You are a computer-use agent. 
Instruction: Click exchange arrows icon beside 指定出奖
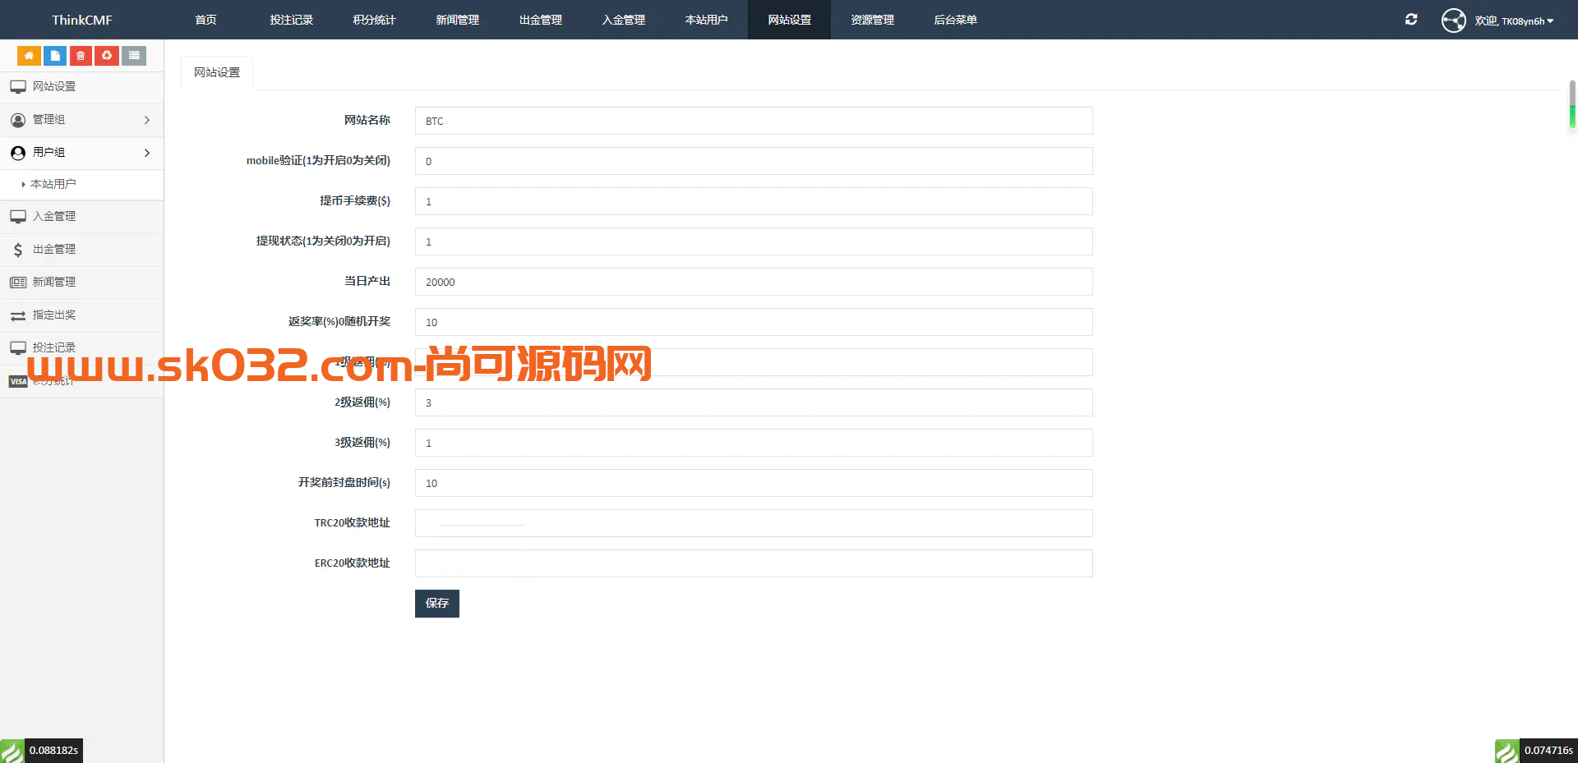coord(18,315)
